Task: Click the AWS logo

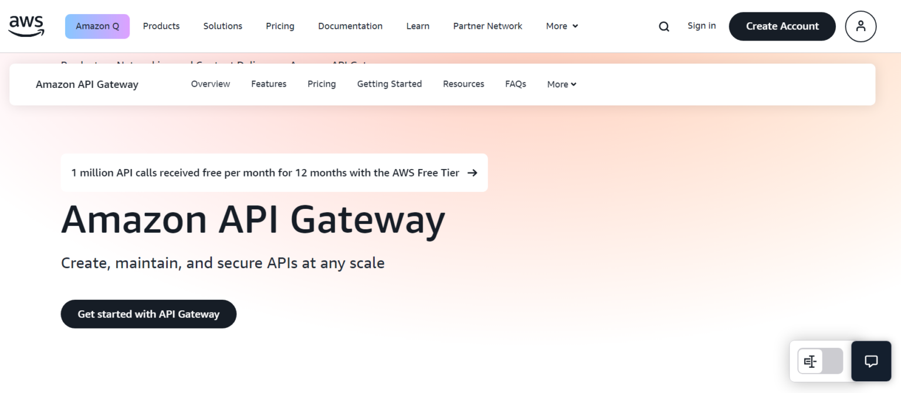Action: [26, 26]
